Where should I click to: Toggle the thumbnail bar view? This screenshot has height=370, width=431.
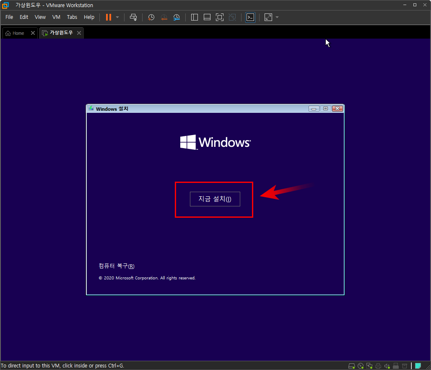click(207, 17)
